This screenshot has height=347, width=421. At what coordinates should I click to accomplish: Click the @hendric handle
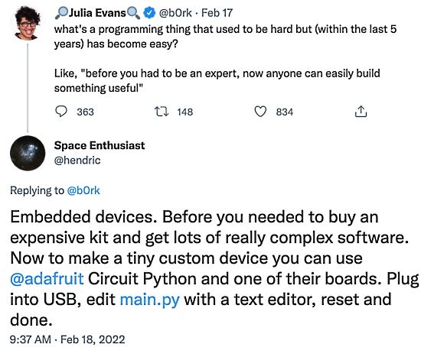point(77,161)
